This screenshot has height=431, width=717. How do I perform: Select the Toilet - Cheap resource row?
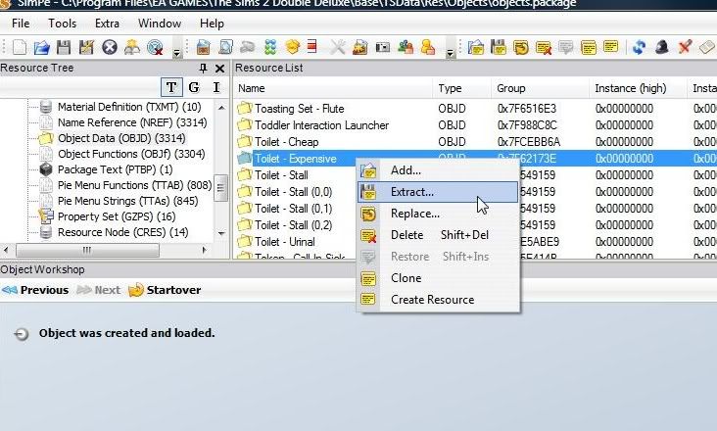(475, 142)
